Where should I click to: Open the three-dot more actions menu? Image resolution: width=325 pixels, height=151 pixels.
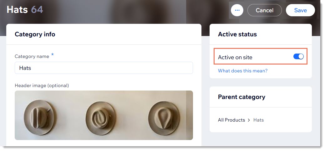[x=237, y=10]
